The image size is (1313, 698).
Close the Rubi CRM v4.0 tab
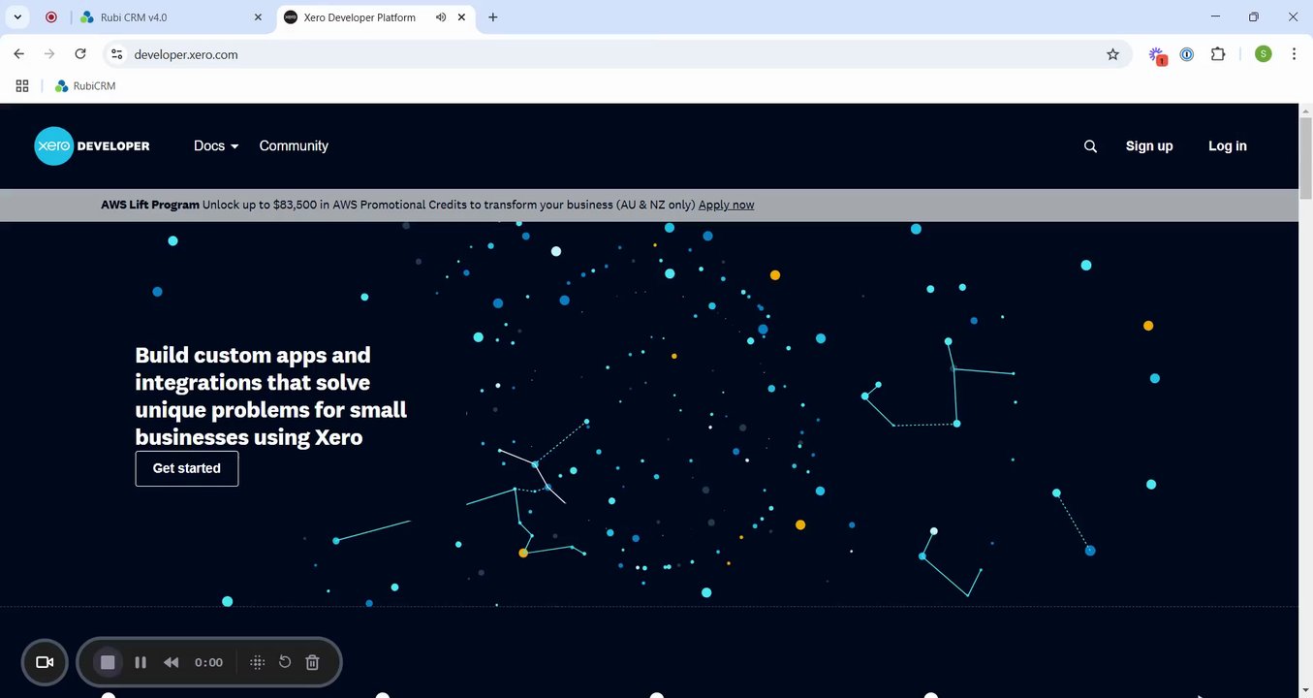click(258, 17)
